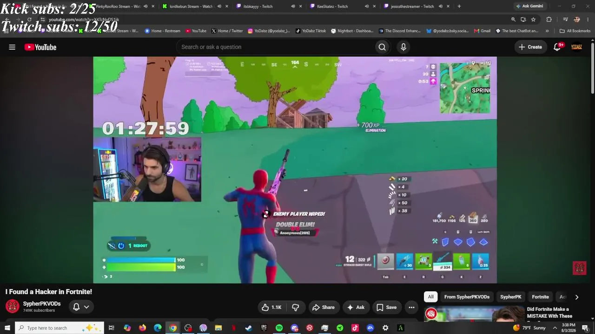This screenshot has height=334, width=595.
Task: Open the YouTube guide hamburger menu
Action: [12, 47]
